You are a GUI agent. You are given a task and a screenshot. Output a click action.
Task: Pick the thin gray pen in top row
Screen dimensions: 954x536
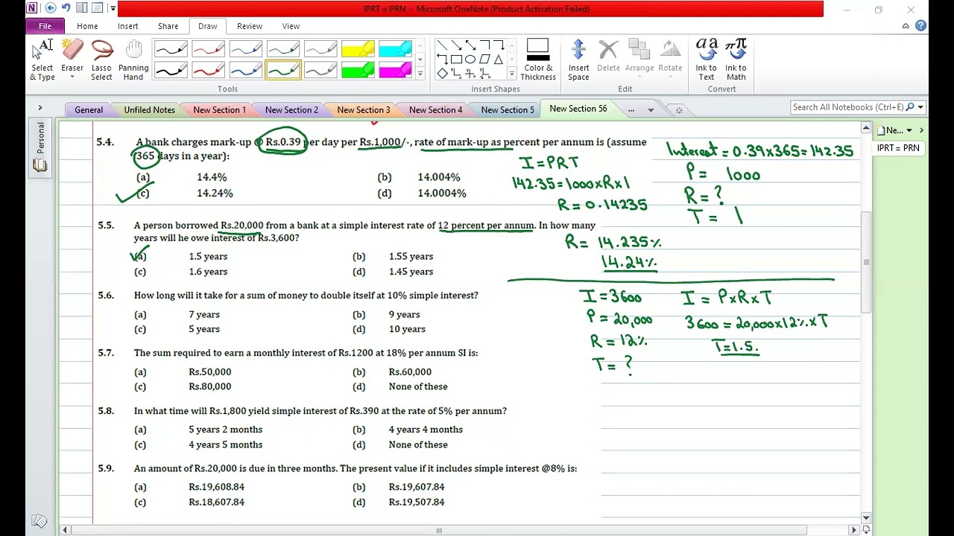pos(320,50)
